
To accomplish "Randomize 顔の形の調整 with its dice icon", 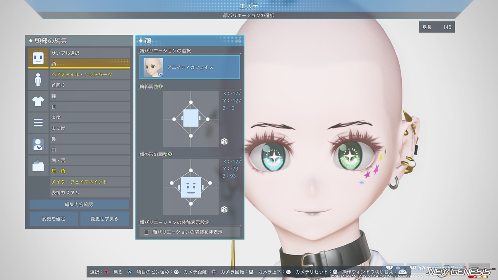I will coord(224,209).
